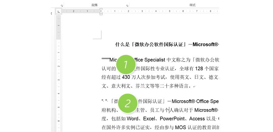Click the text 万人次参加考试

click(x=148, y=77)
